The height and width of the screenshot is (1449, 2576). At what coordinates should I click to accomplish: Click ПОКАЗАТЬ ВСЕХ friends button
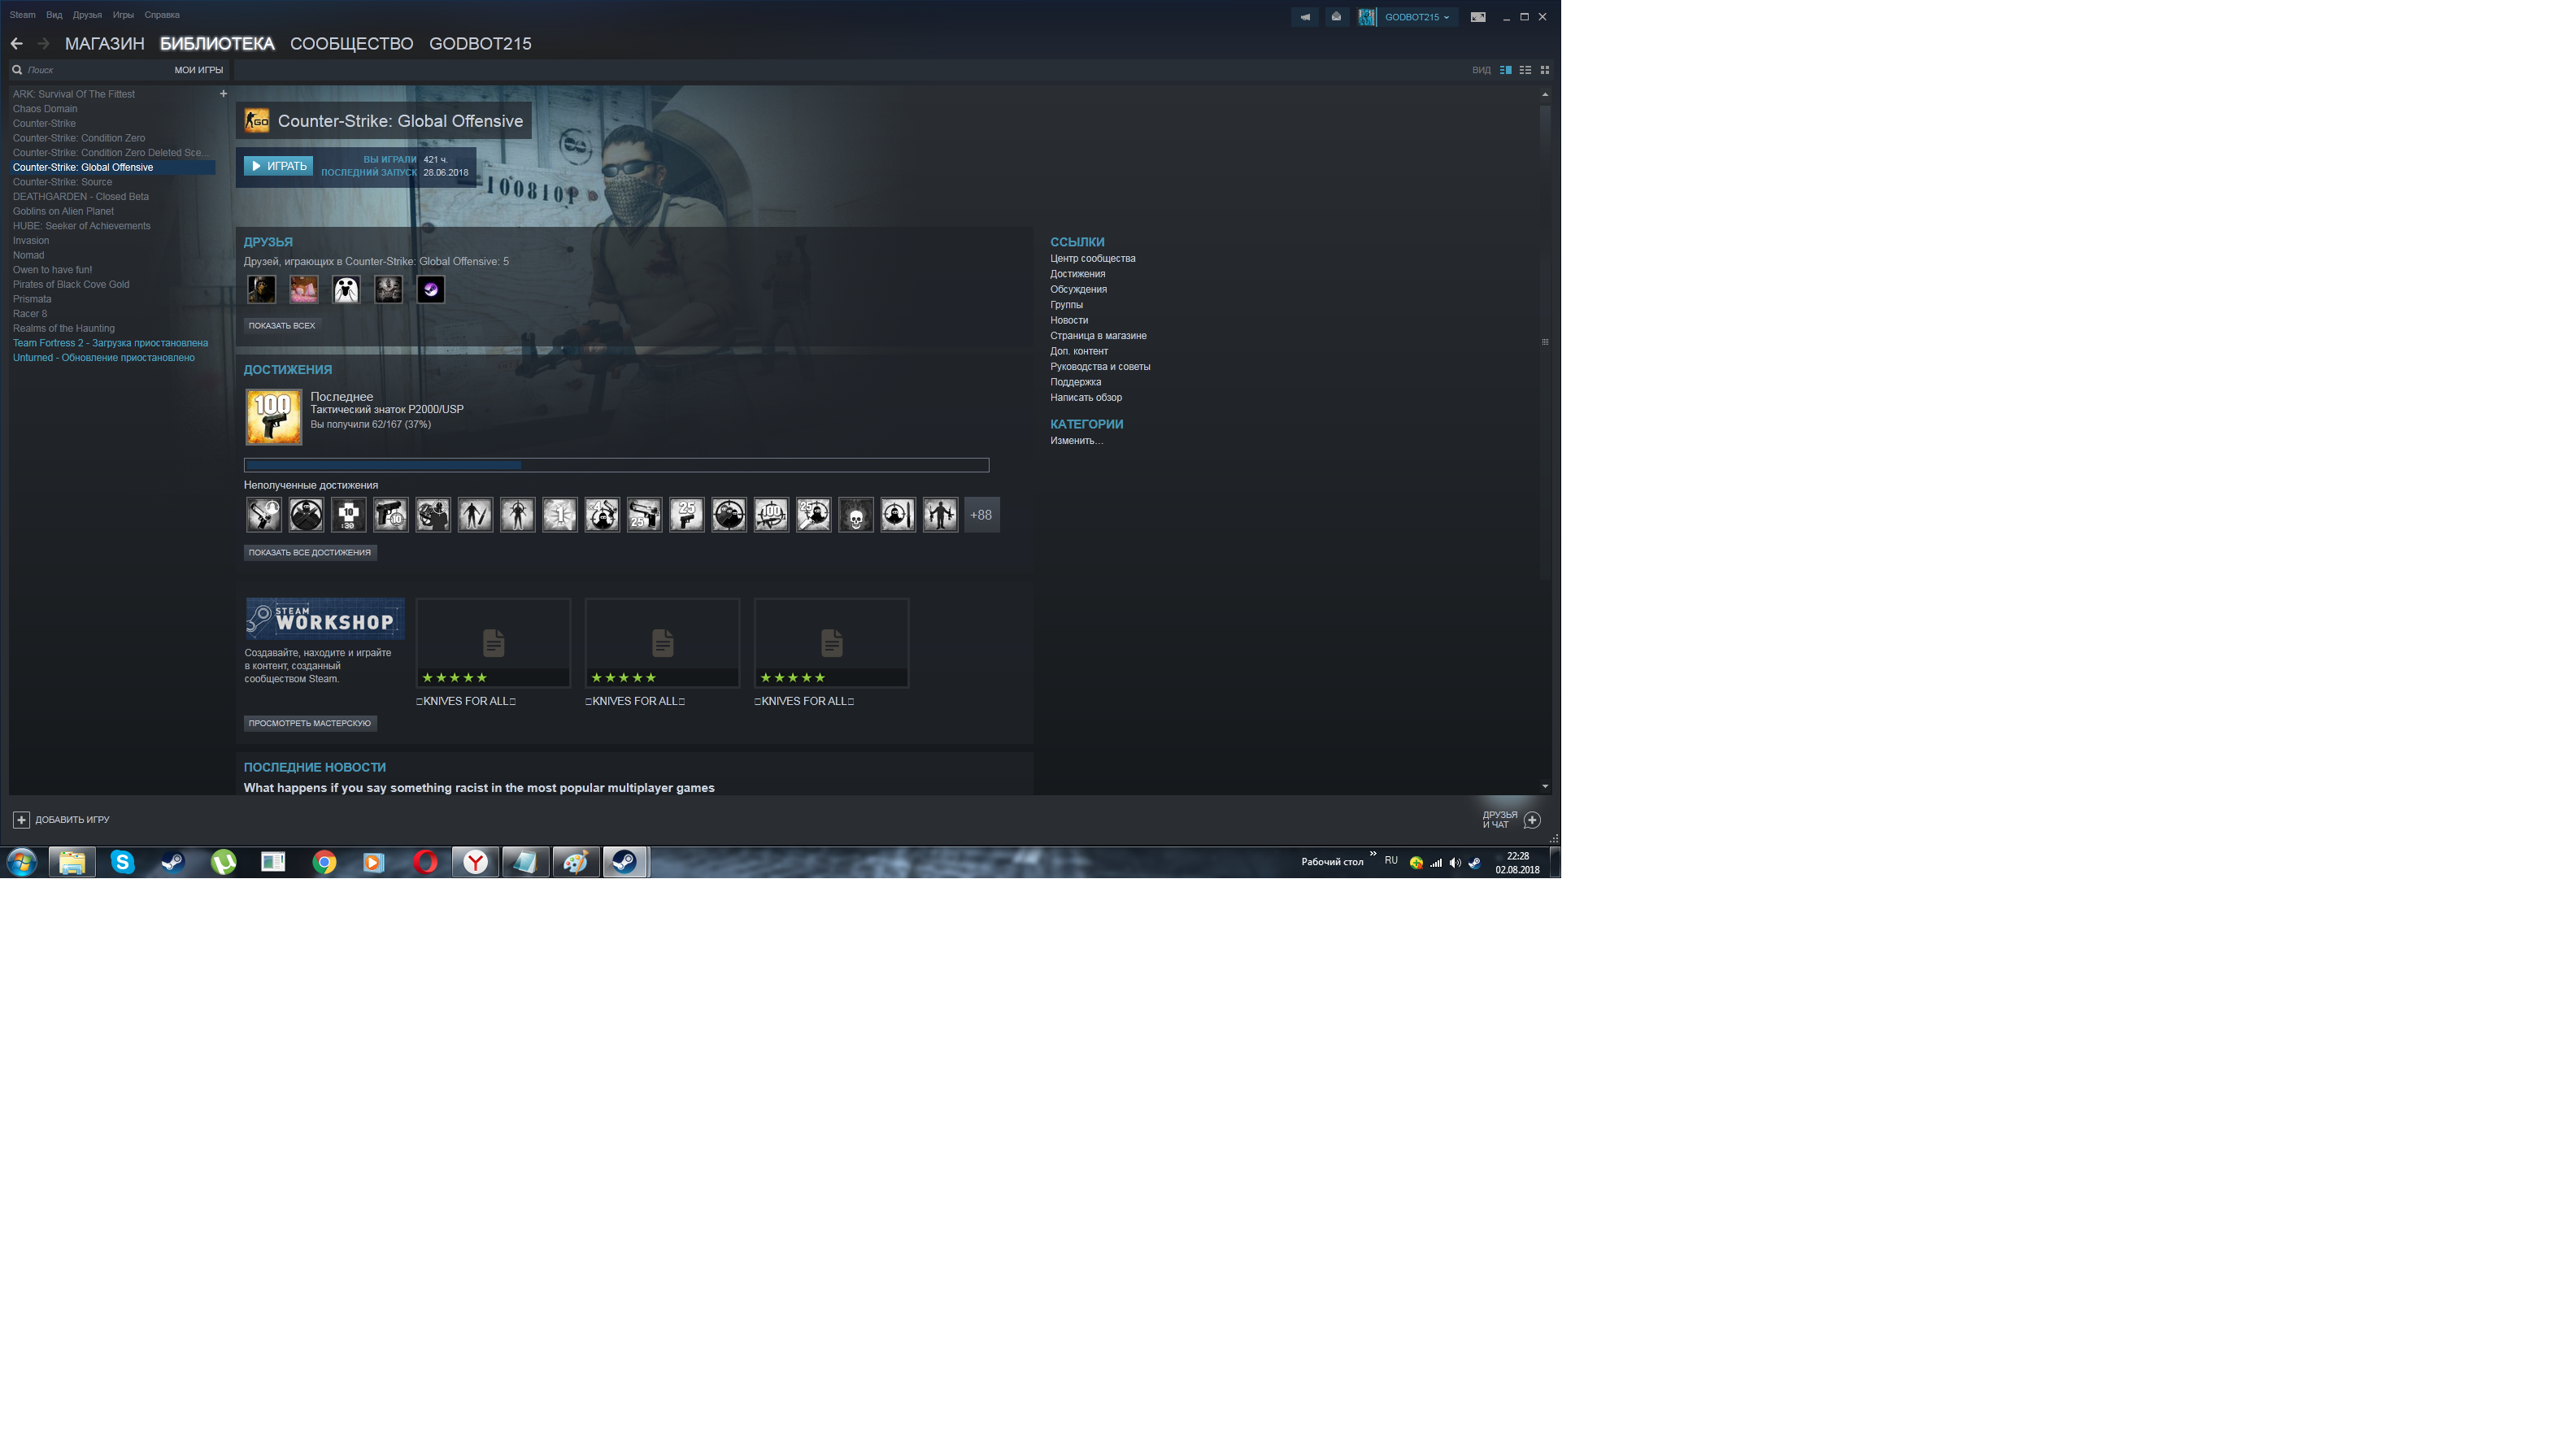(x=282, y=326)
